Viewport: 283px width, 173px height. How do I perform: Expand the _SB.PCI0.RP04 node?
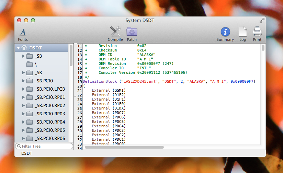point(23,122)
